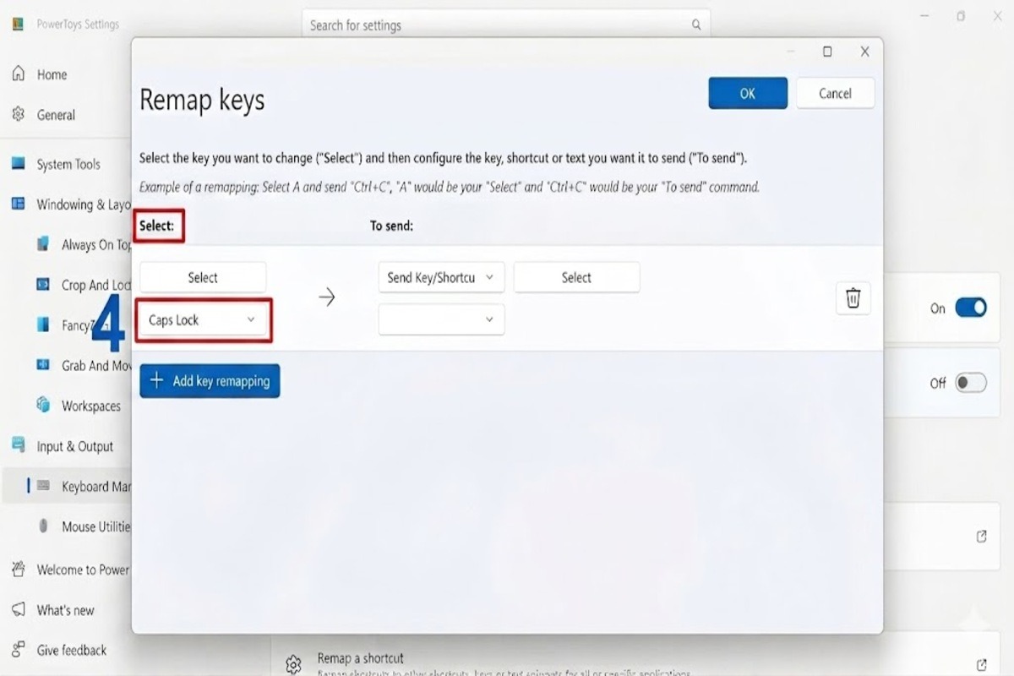Delete the Caps Lock remapping with trash icon
Viewport: 1014px width, 676px height.
tap(853, 297)
